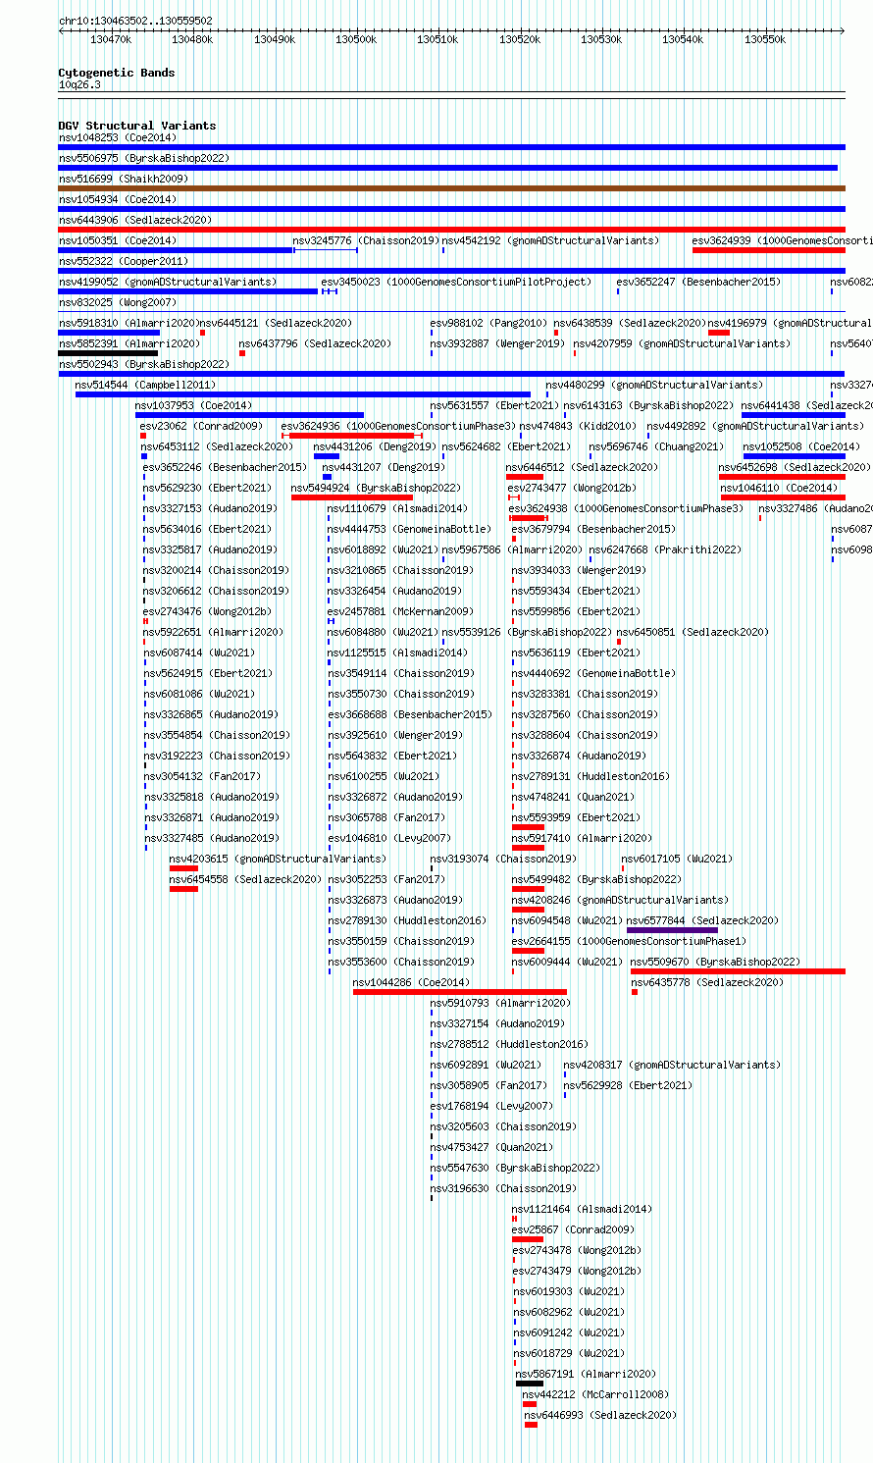Click nsv5494924 (ByrskaBishop2022) label
This screenshot has width=873, height=1463.
(x=376, y=489)
